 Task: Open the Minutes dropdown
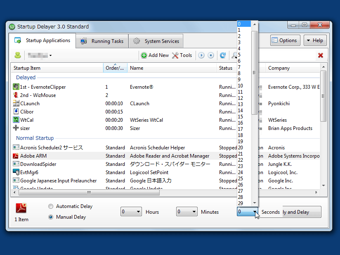tap(187, 212)
